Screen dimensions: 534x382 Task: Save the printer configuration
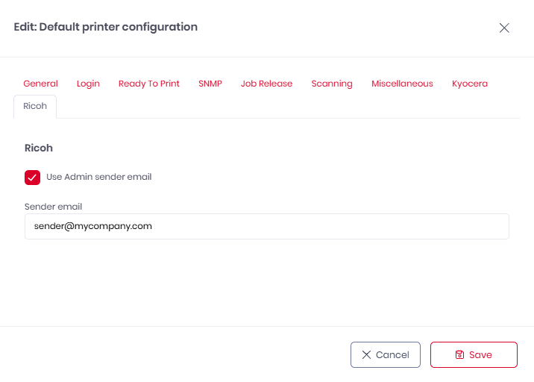(x=474, y=355)
